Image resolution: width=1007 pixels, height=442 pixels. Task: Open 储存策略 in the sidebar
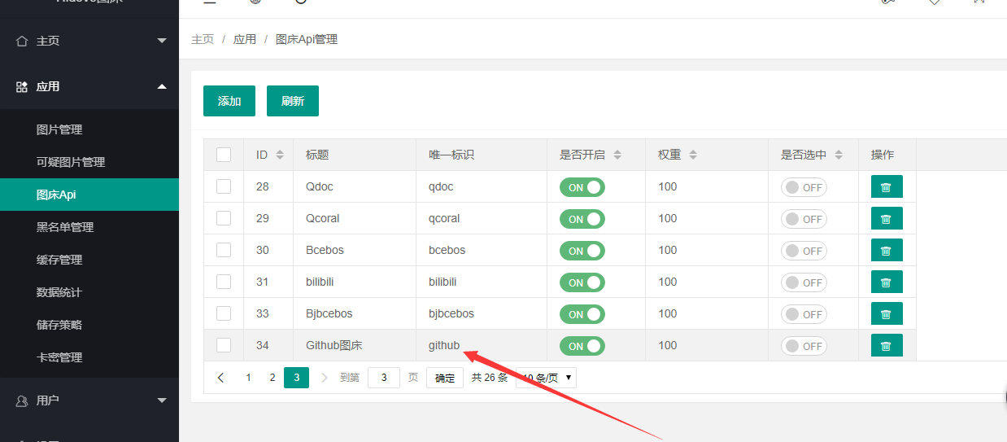(x=89, y=325)
